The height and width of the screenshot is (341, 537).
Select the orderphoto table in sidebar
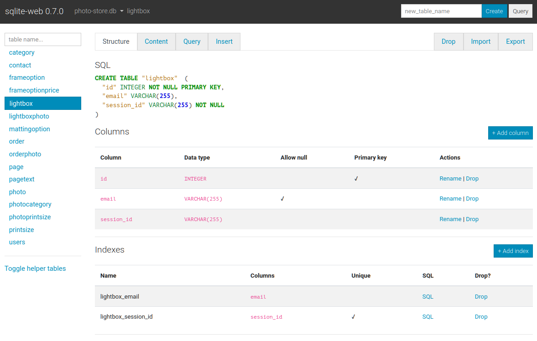click(x=25, y=154)
